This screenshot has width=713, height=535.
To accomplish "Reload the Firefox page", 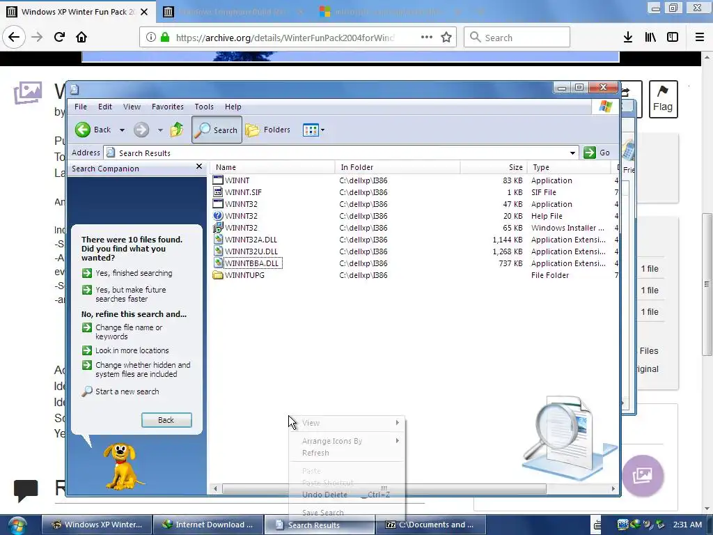I will [x=59, y=37].
